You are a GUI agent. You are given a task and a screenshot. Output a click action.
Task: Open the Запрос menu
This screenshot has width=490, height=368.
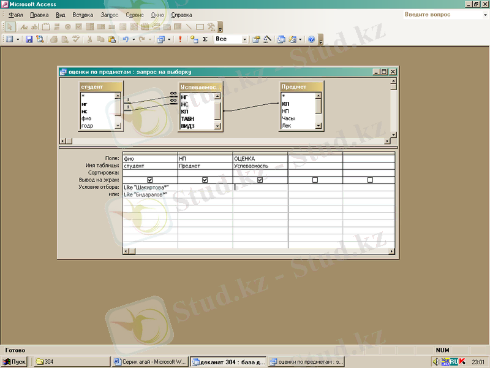(x=110, y=15)
